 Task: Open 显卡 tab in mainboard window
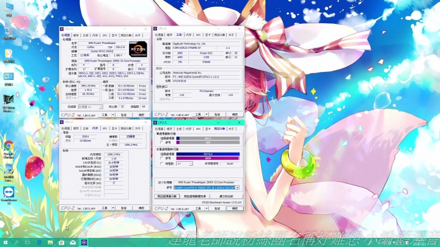pos(208,35)
